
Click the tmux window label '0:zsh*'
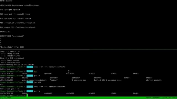pos(7,98)
